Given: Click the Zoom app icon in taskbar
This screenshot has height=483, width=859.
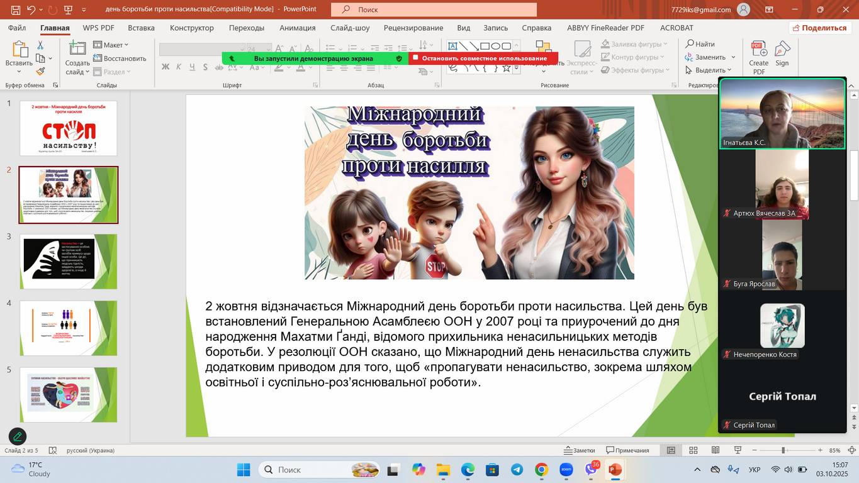Looking at the screenshot, I should click(x=566, y=470).
